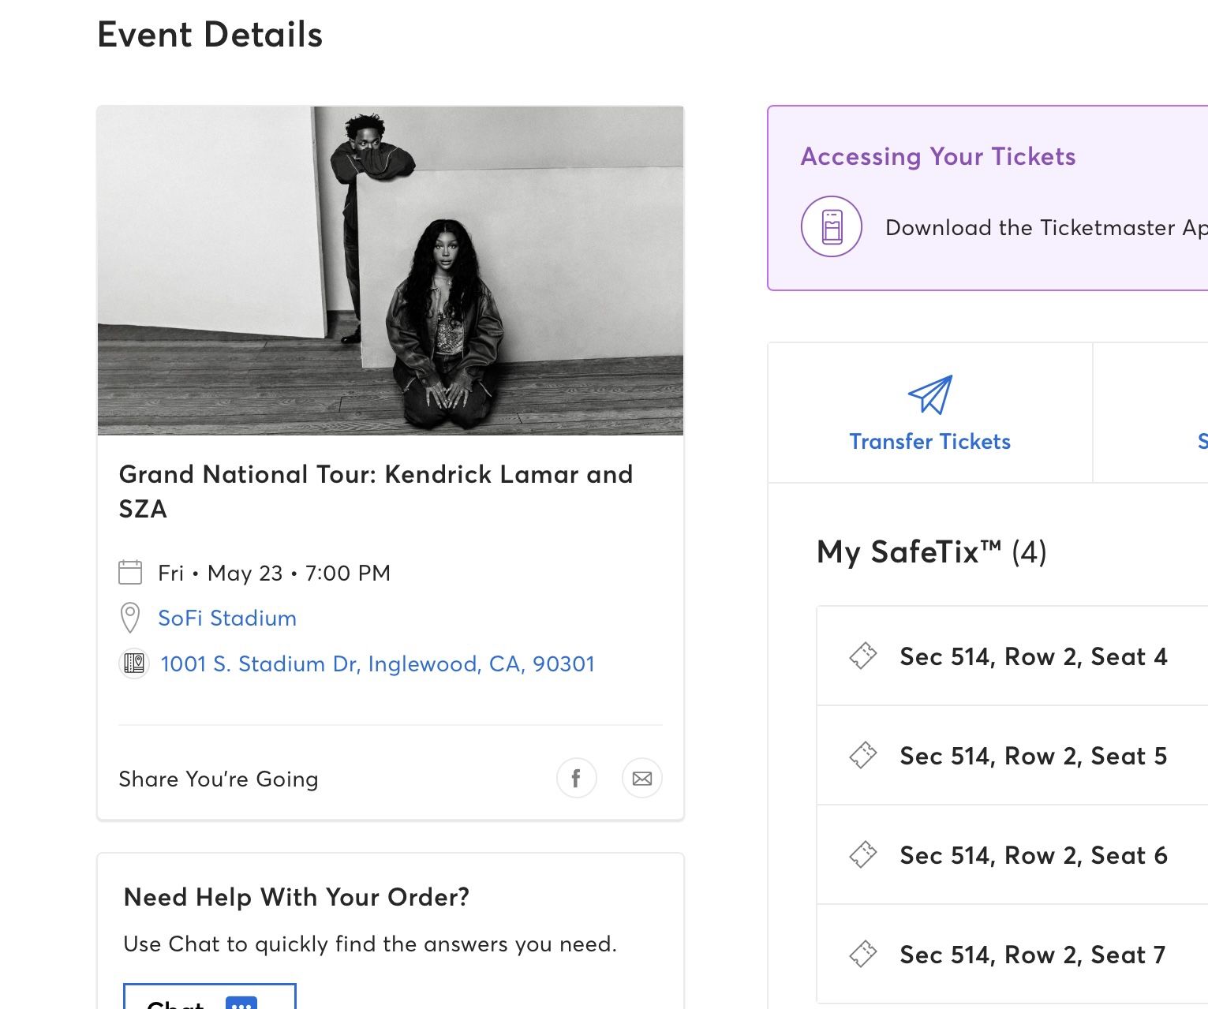Select the Transfer Tickets label

[929, 441]
